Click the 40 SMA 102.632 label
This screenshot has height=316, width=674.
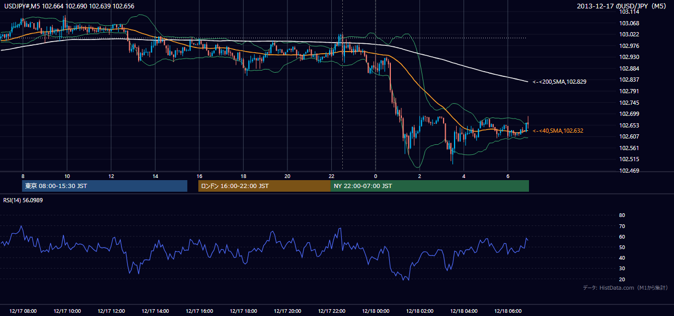pos(558,131)
